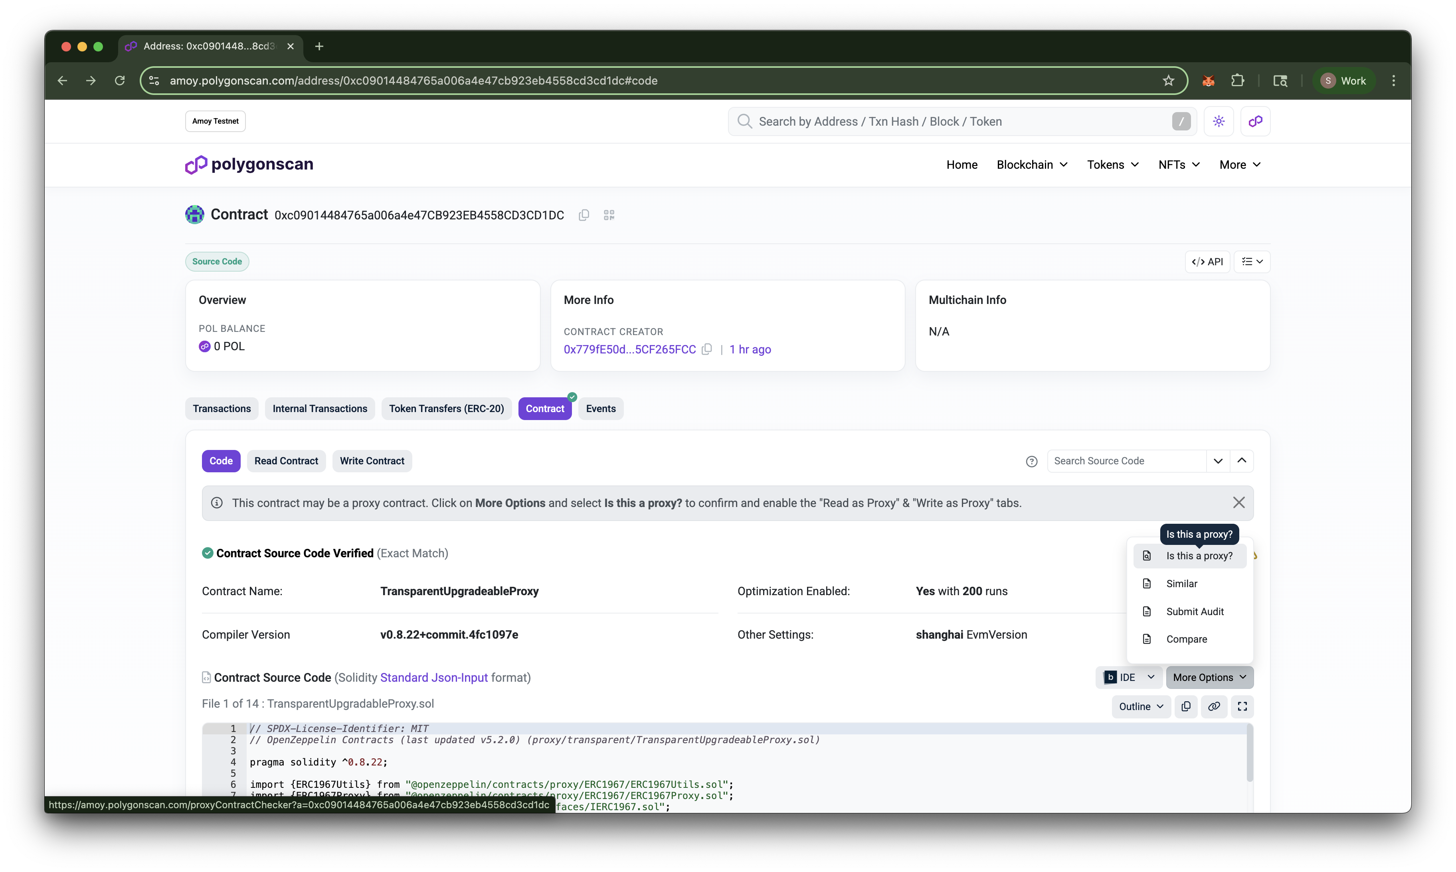The width and height of the screenshot is (1456, 872).
Task: Click the Source Code label badge
Action: [x=217, y=262]
